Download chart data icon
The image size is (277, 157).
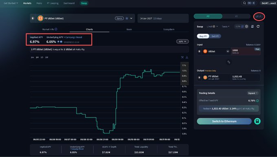coord(187,57)
